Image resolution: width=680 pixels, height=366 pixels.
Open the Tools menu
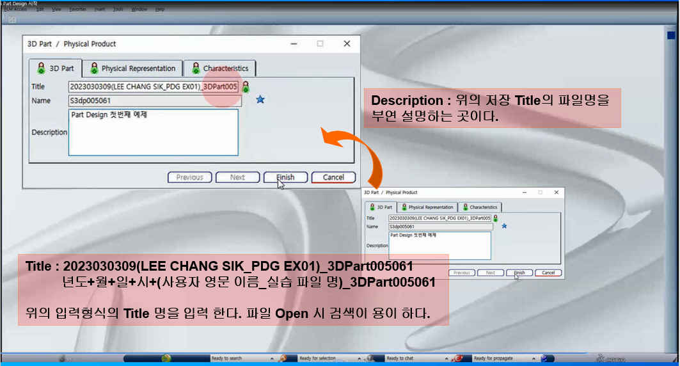(x=118, y=9)
